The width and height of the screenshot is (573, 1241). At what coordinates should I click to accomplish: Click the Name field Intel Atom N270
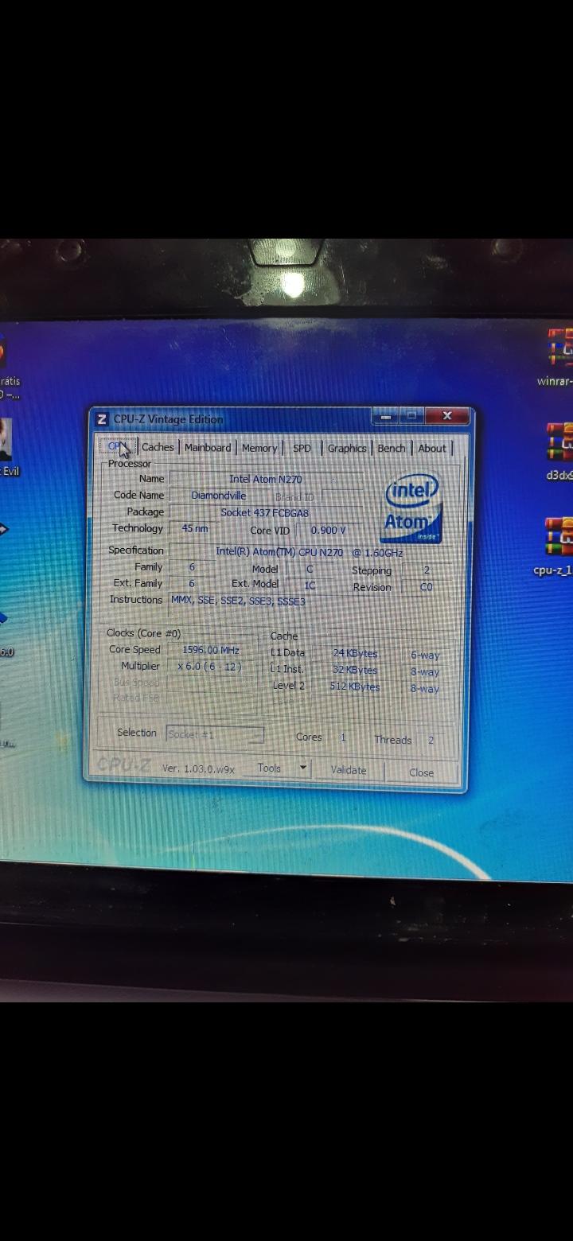pos(266,479)
